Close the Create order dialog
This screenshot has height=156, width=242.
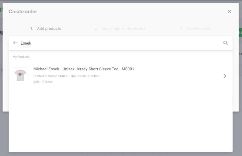click(x=230, y=12)
